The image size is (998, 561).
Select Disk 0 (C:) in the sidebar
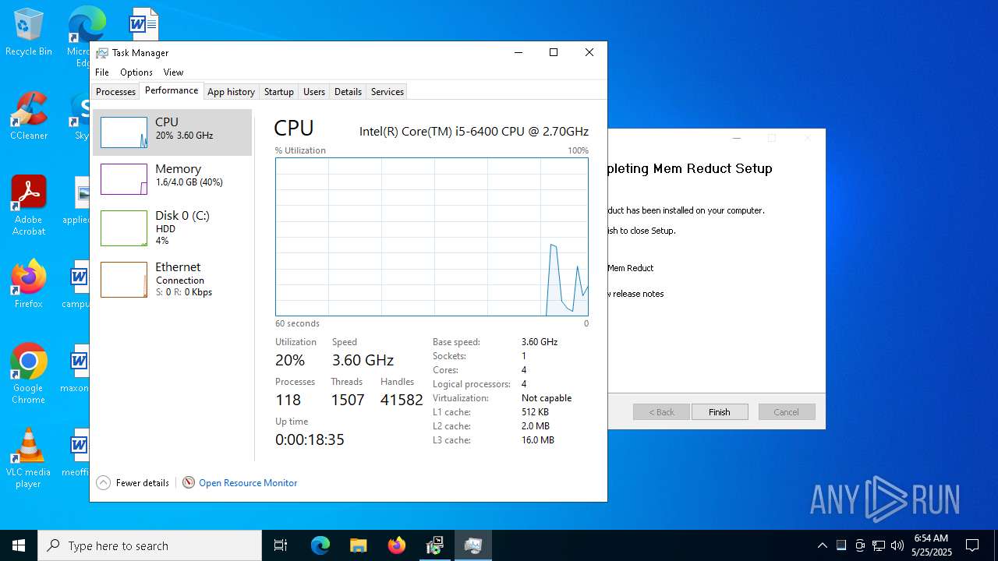click(172, 228)
